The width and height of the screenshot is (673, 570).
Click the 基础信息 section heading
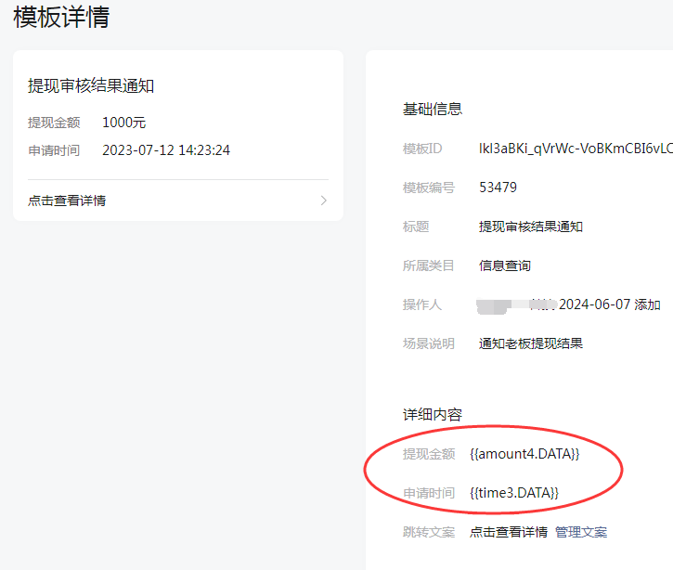(x=432, y=110)
